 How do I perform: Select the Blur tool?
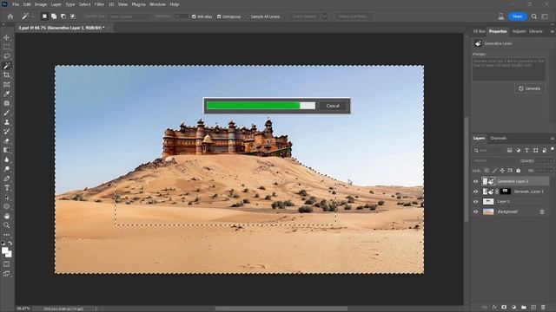click(x=6, y=159)
